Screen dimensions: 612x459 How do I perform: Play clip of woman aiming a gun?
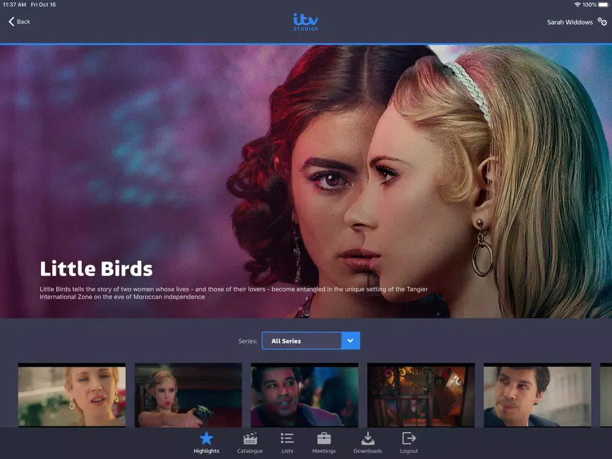click(x=188, y=395)
